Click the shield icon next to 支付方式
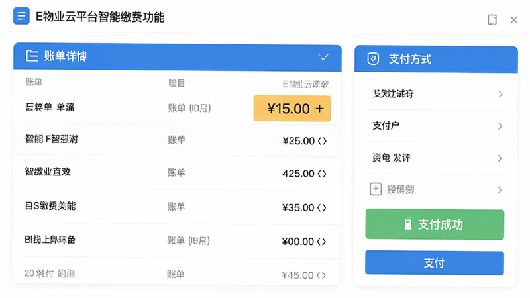Screen dimensions: 530x298 (373, 59)
